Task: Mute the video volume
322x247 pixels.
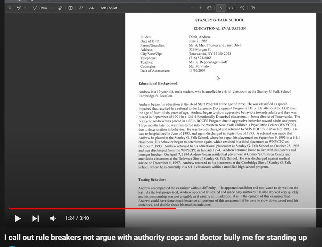Action: (x=53, y=218)
